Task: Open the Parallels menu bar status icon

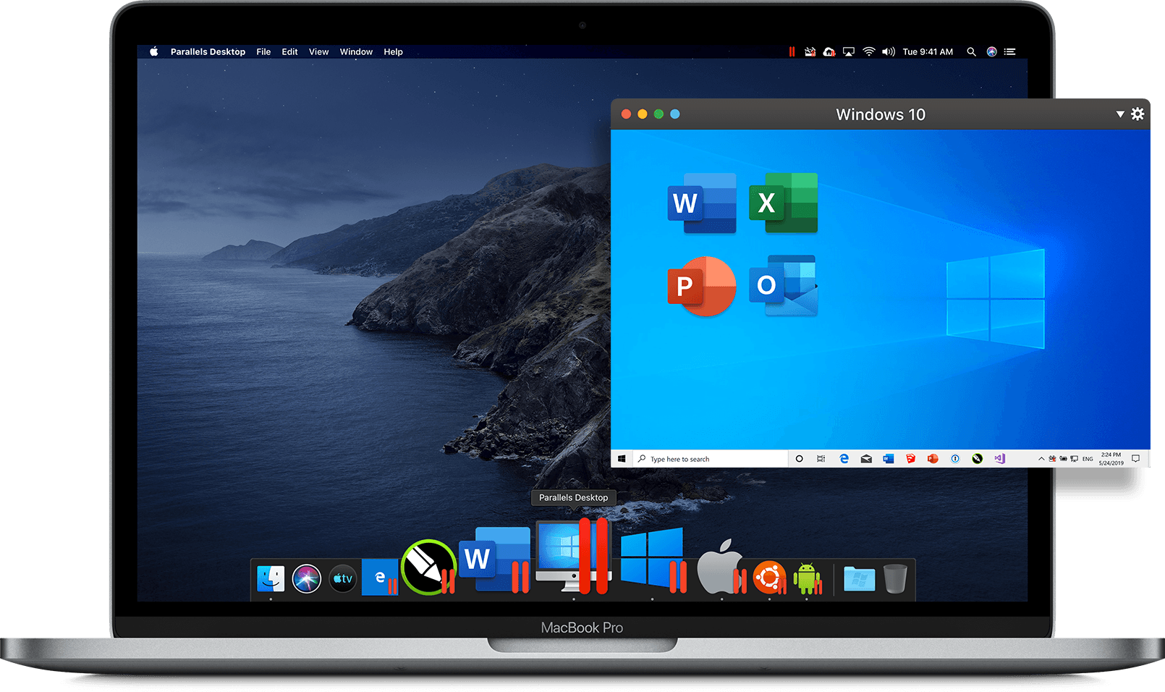Action: [792, 52]
